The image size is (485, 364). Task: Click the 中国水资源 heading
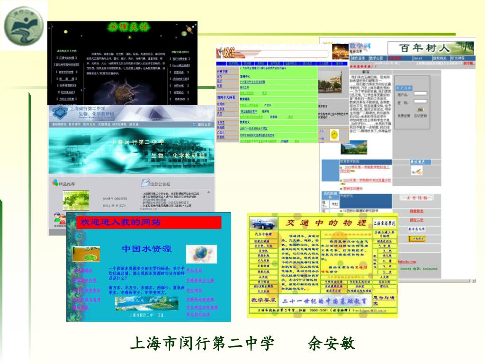click(x=147, y=249)
